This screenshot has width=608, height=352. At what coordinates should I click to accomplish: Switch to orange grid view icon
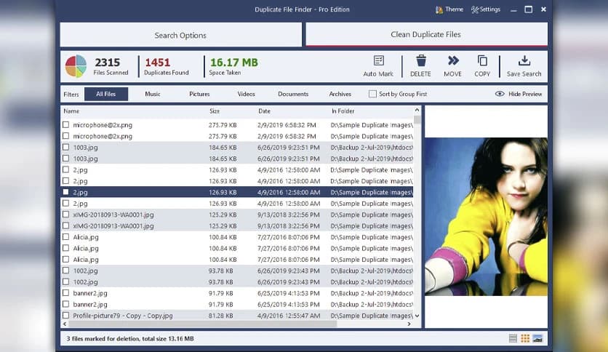[x=525, y=338]
